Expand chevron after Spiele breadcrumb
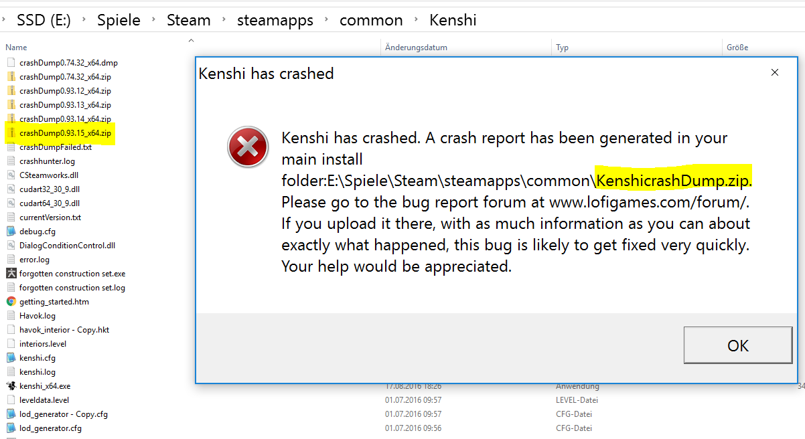 [x=154, y=20]
